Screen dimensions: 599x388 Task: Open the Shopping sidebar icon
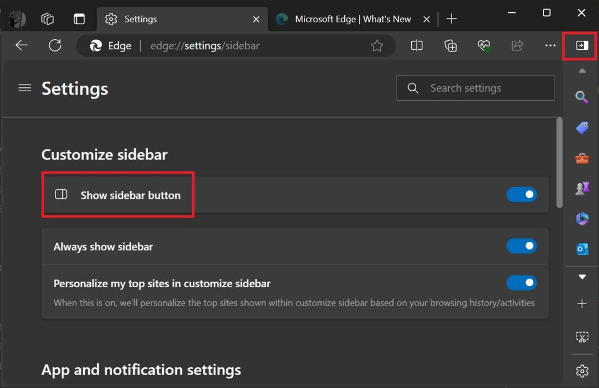582,127
